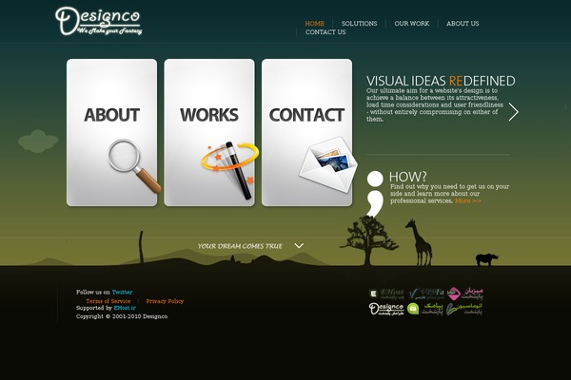
Task: Follow the Twitter link in the footer
Action: click(x=122, y=293)
